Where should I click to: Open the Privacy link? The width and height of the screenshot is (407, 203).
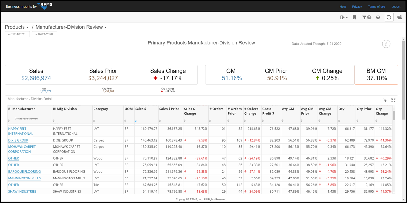tap(357, 7)
